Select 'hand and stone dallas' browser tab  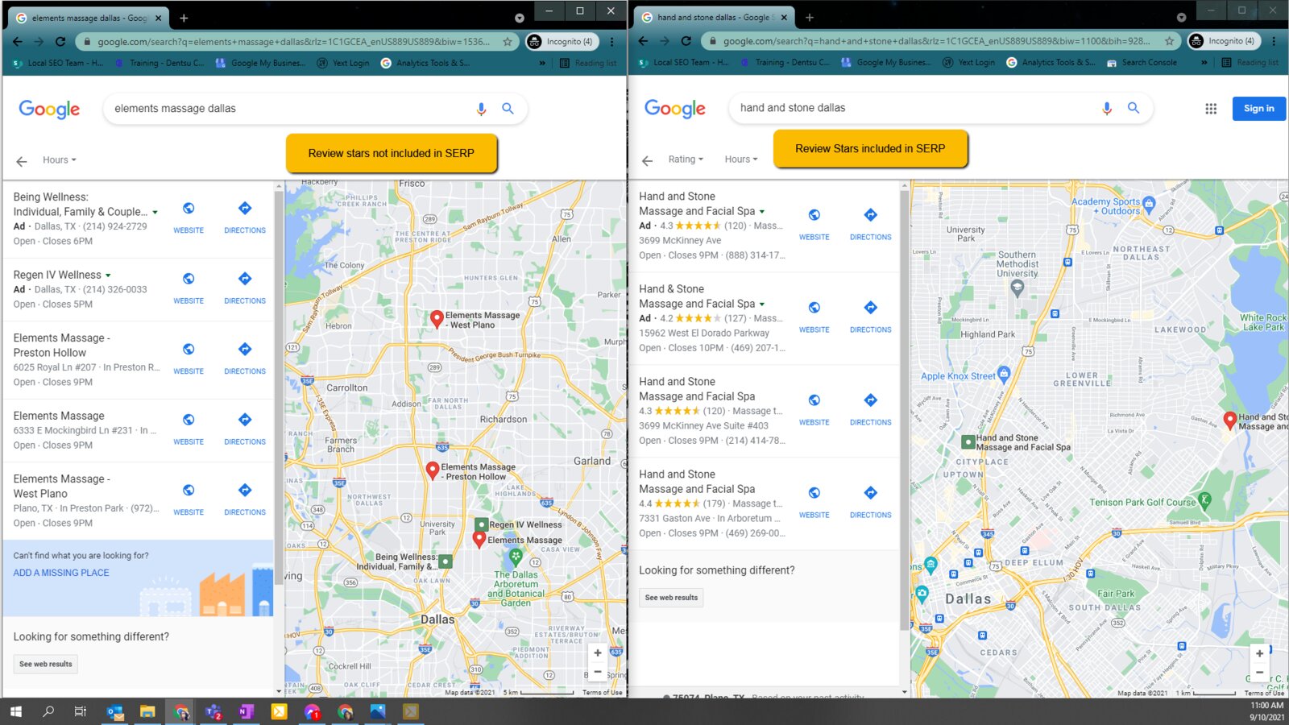pyautogui.click(x=714, y=17)
